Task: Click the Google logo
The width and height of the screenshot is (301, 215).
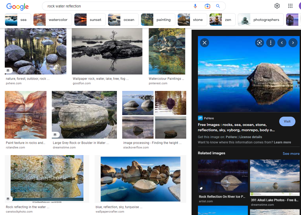Action: pyautogui.click(x=18, y=7)
